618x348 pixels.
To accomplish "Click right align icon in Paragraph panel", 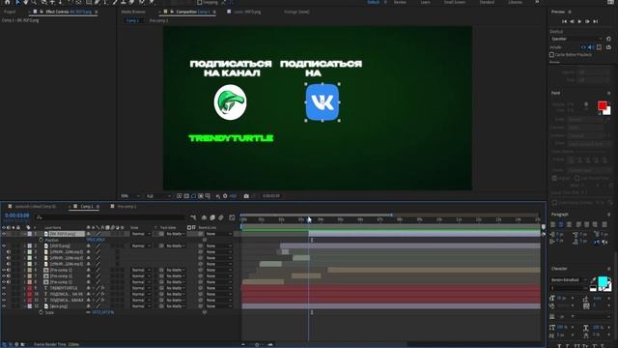I will click(569, 224).
